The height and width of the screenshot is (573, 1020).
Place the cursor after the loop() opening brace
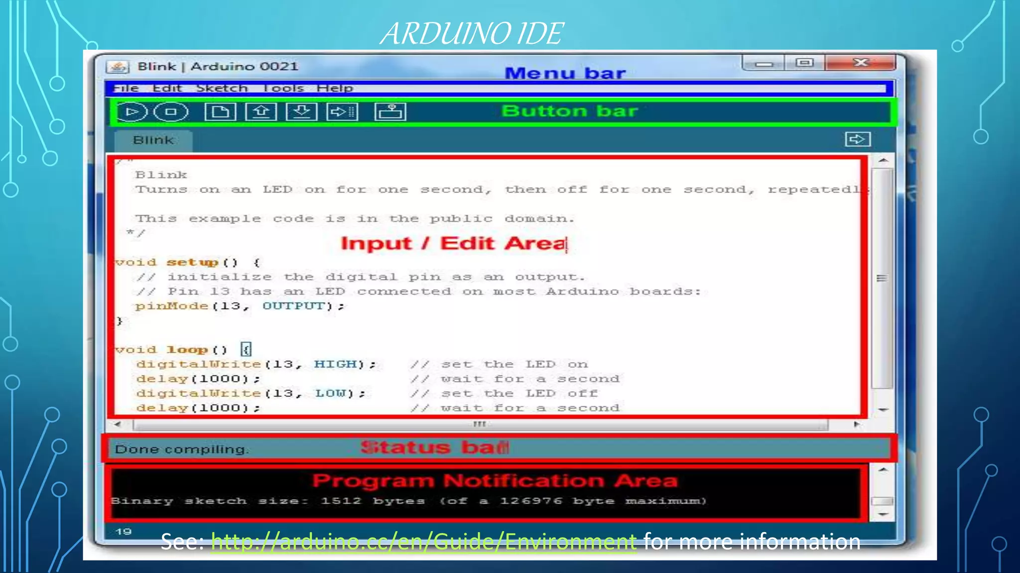[251, 350]
